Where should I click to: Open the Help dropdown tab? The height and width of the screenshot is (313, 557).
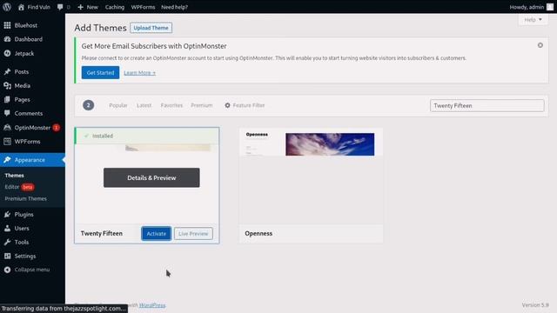(533, 19)
